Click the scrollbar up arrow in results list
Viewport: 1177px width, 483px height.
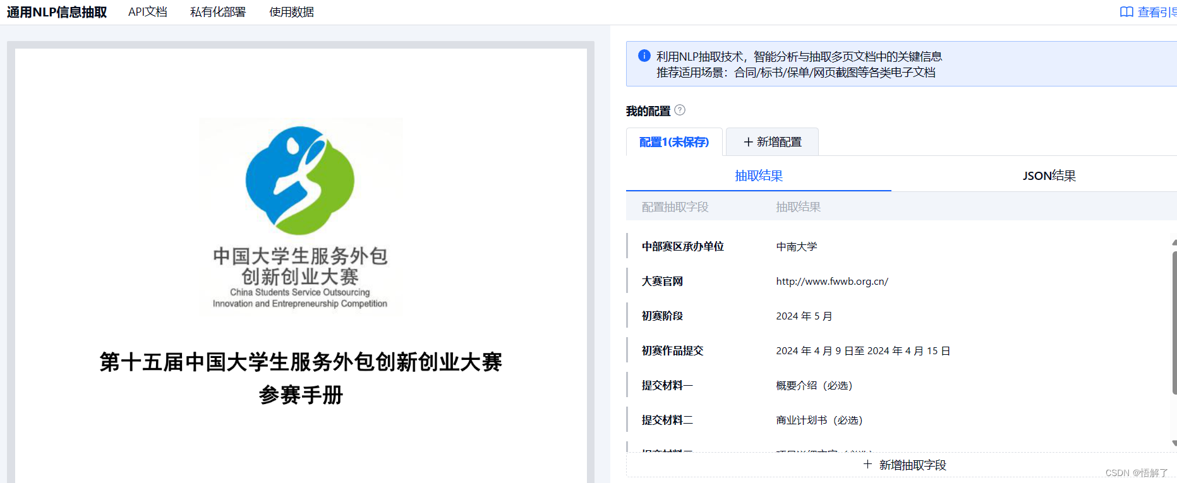click(x=1174, y=242)
